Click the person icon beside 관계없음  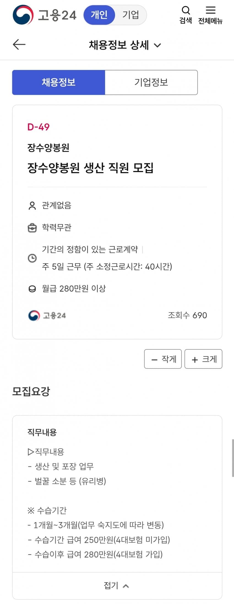point(32,205)
